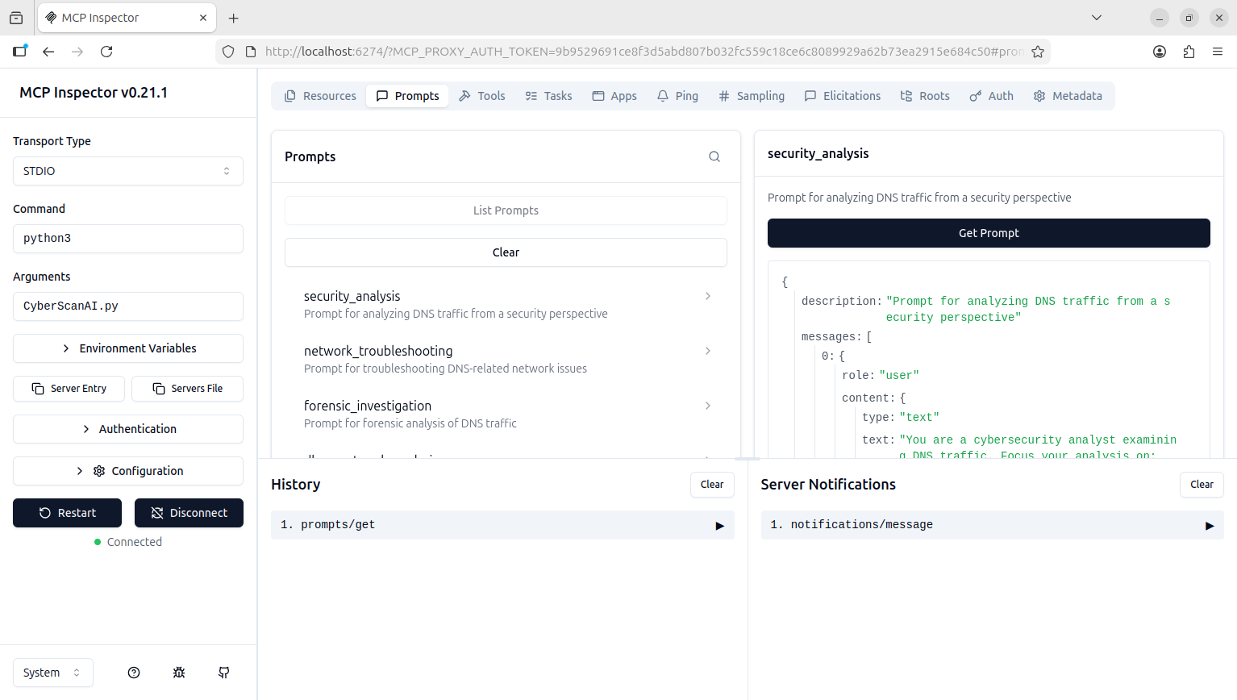1237x700 pixels.
Task: Switch to the Tools tab
Action: pyautogui.click(x=482, y=96)
